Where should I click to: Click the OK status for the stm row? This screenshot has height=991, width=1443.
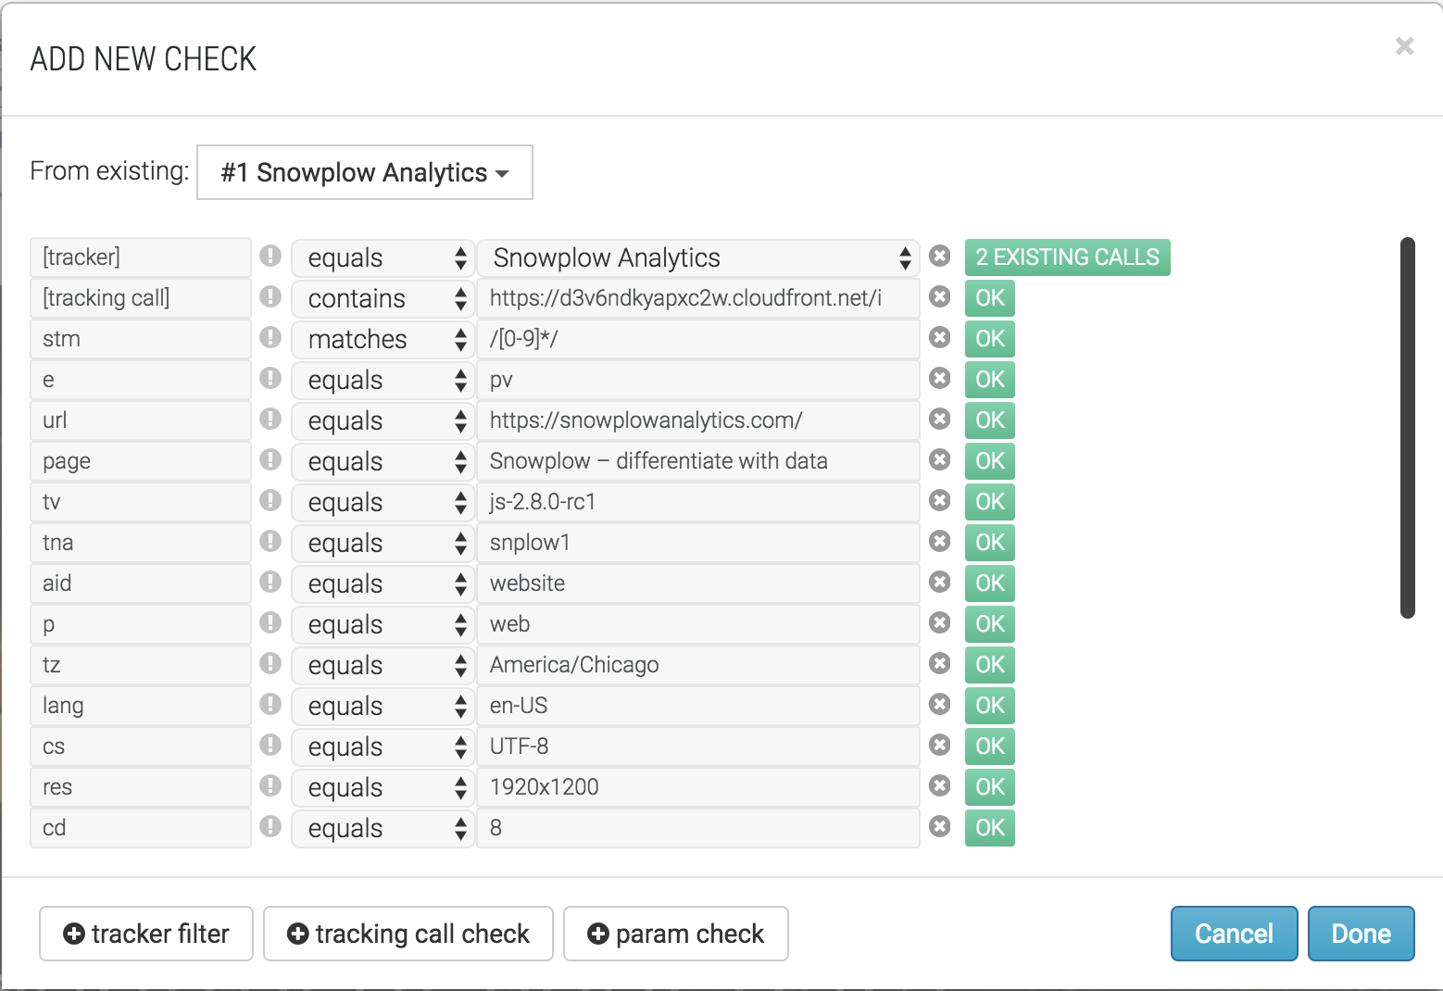(990, 339)
